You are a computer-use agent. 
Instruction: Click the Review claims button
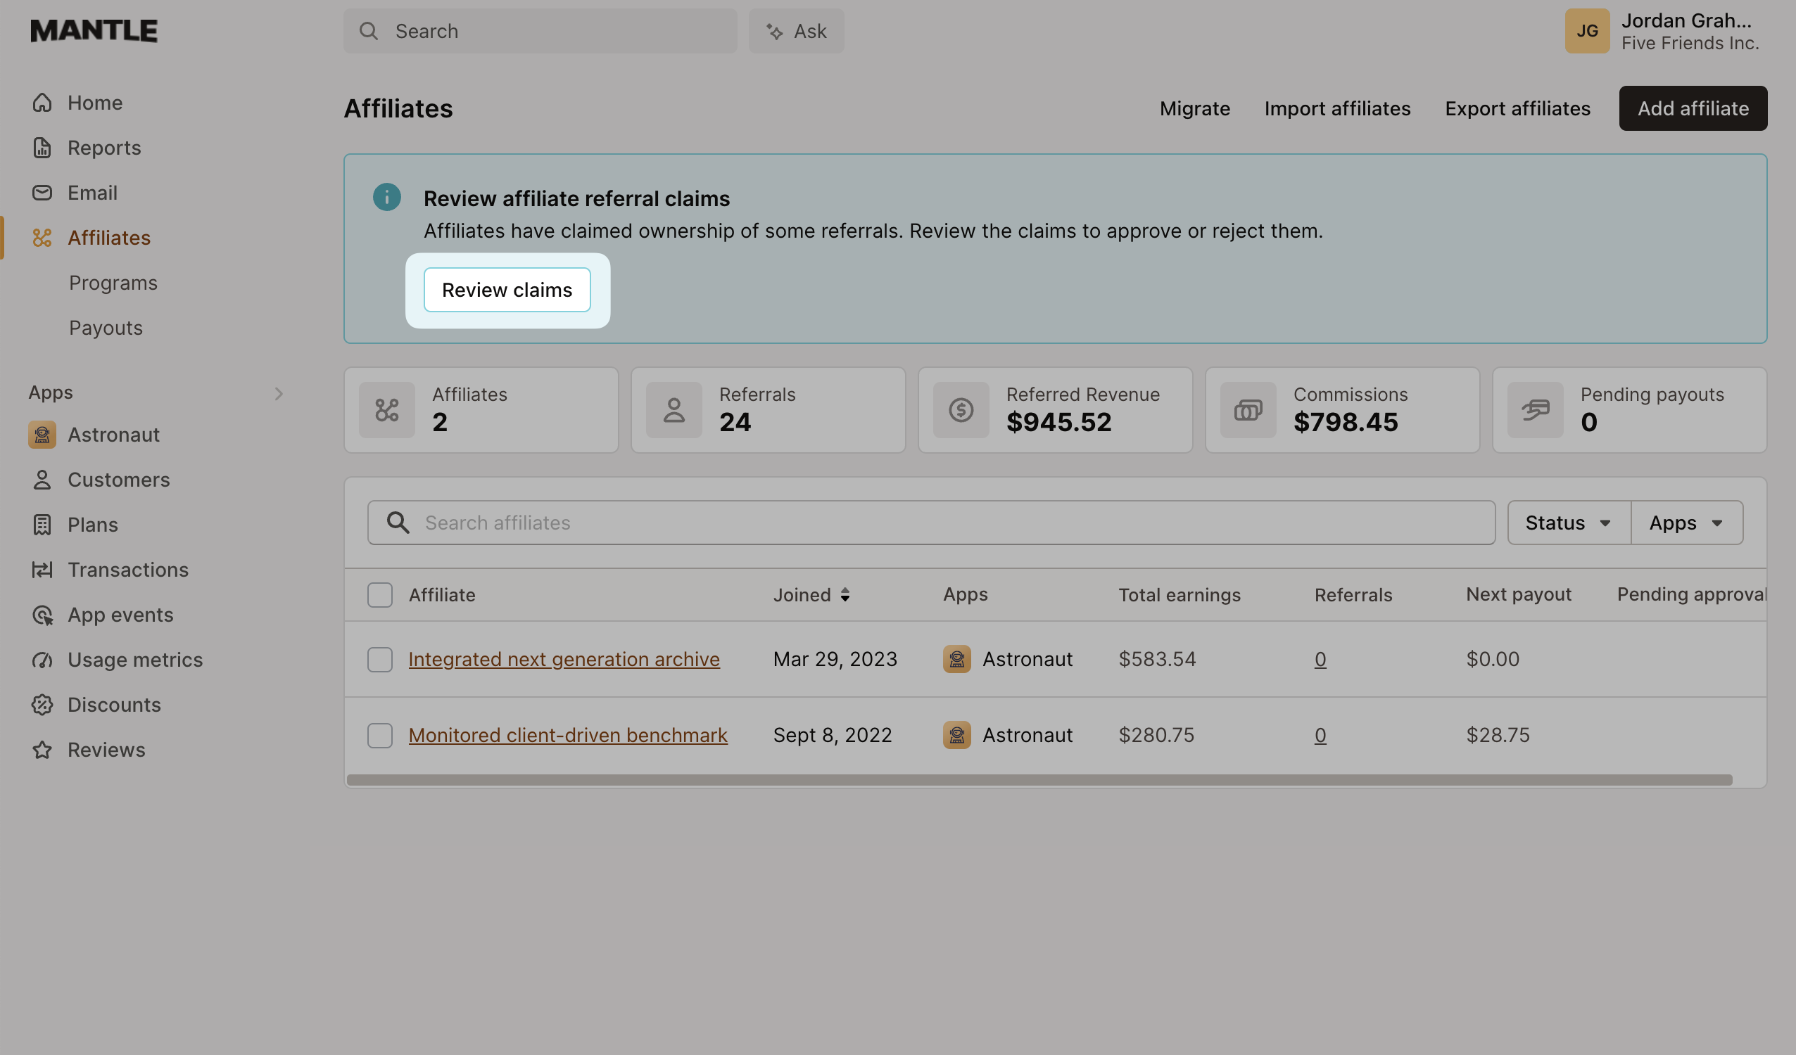507,290
